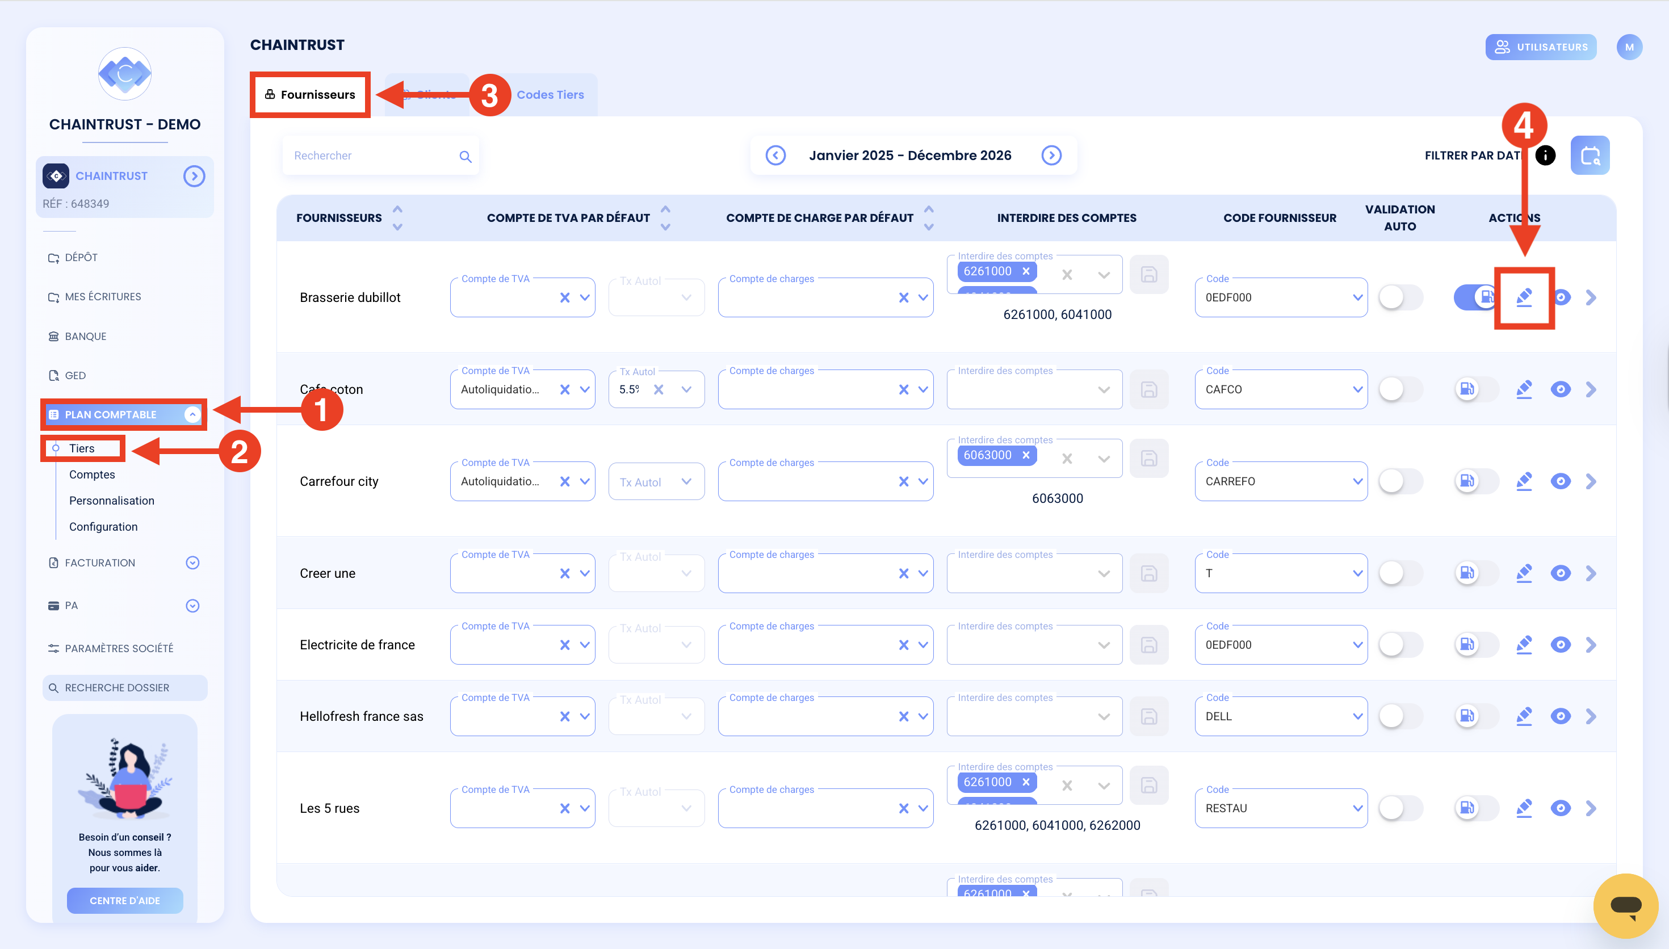1669x949 pixels.
Task: Sort by Fournisseurs column arrows
Action: (x=397, y=218)
